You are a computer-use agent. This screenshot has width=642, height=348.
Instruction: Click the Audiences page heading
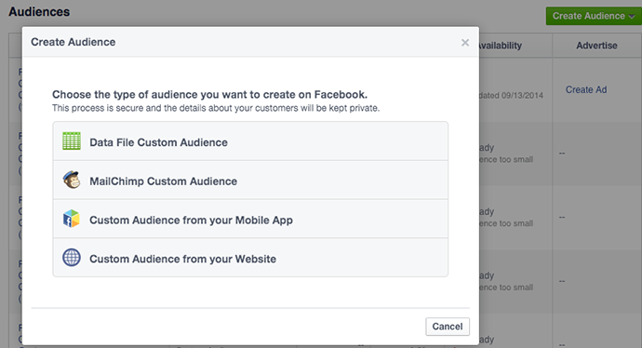point(39,12)
